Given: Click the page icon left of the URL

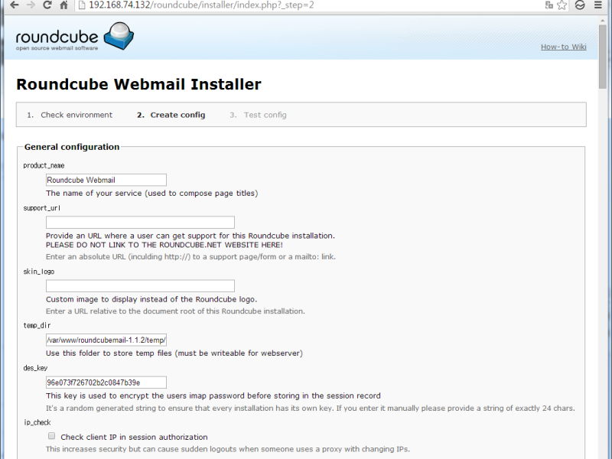Looking at the screenshot, I should pos(82,5).
